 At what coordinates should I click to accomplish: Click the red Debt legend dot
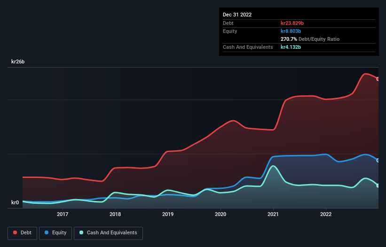click(15, 232)
